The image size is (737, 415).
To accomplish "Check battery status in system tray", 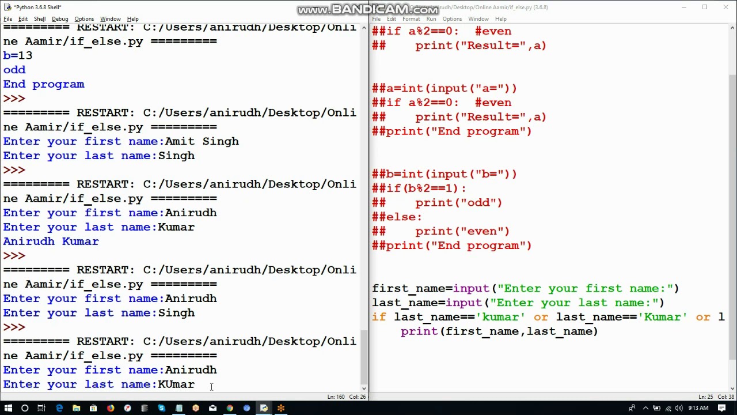I will [656, 408].
